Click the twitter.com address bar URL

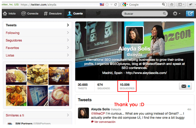tap(38, 4)
